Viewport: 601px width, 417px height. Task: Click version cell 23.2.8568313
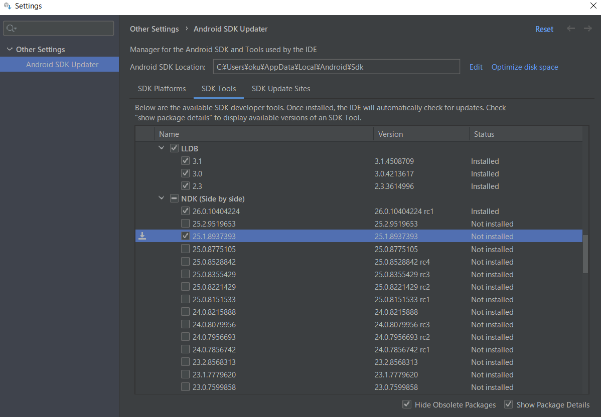click(396, 362)
